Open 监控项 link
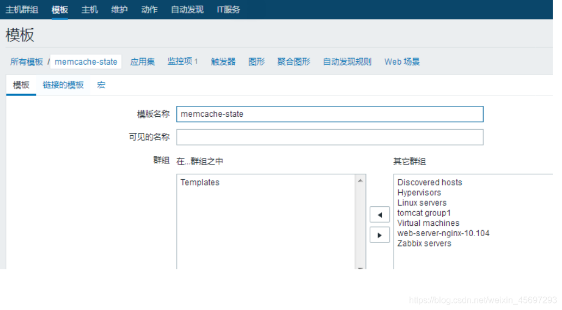 (180, 61)
